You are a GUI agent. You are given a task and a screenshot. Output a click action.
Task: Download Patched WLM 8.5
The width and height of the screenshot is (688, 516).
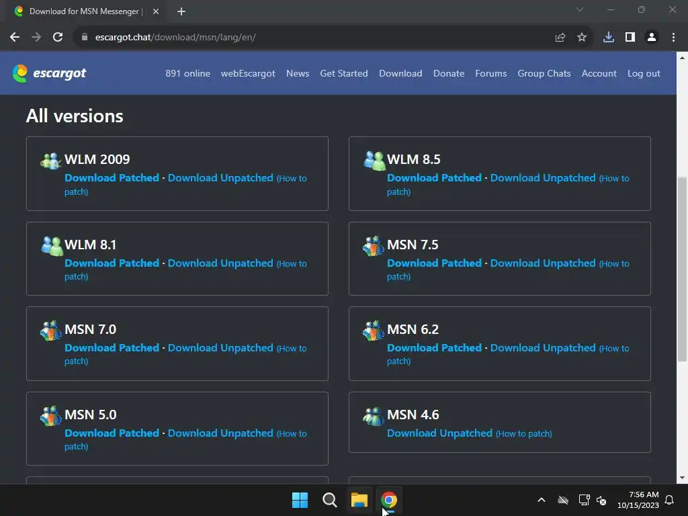435,177
